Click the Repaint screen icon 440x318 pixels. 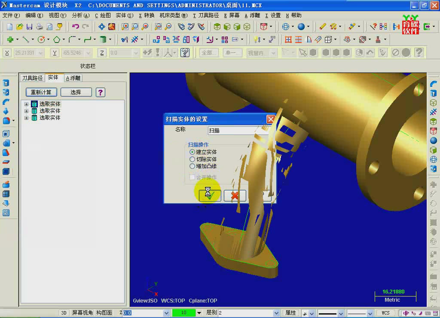[x=112, y=27]
